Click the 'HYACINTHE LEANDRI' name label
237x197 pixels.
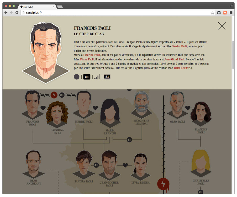pos(141,122)
